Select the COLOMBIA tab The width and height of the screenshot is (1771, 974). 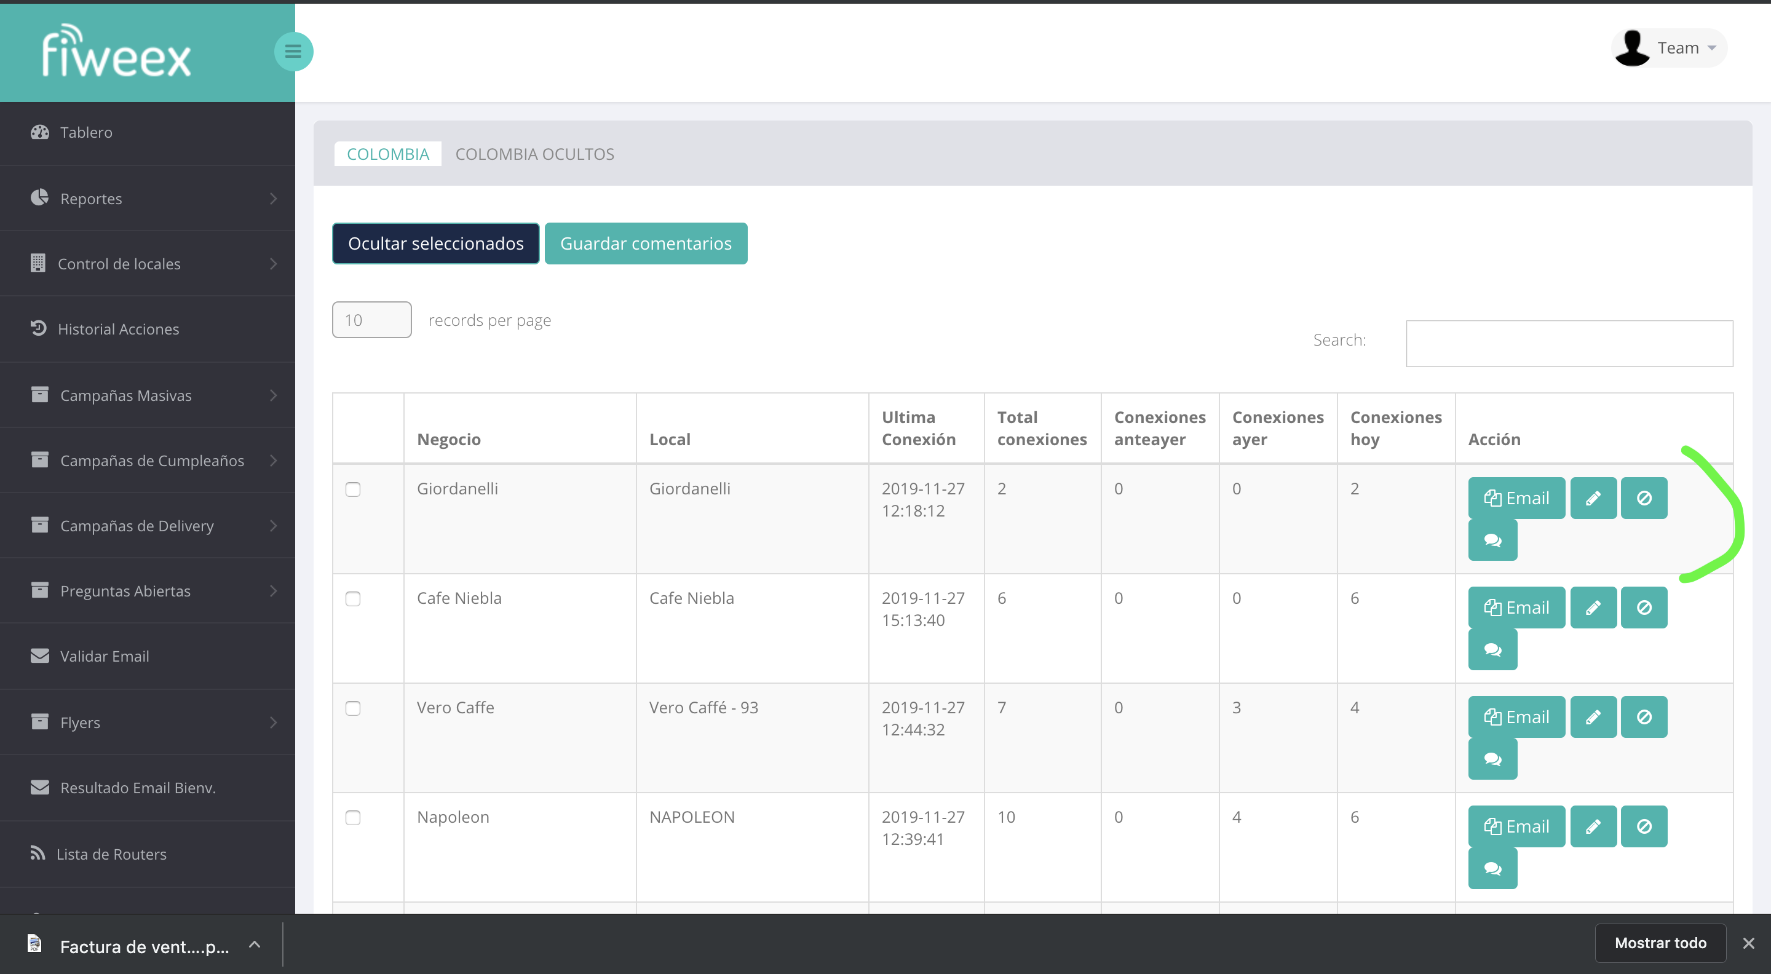pyautogui.click(x=388, y=154)
